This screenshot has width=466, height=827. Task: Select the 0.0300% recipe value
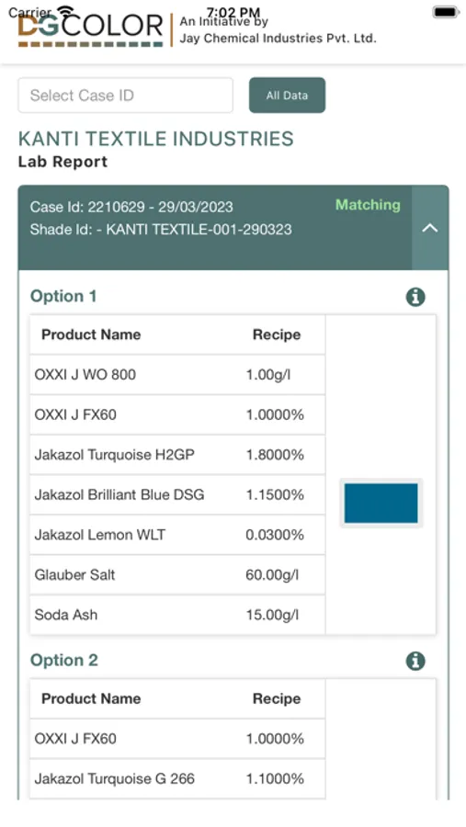tap(275, 535)
